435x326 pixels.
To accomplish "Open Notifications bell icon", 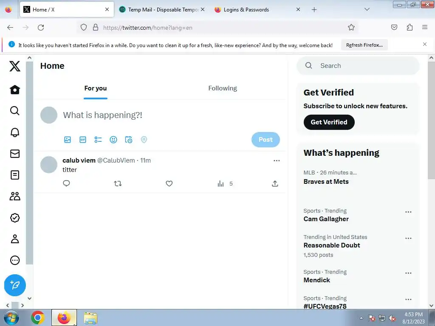I will 15,132.
